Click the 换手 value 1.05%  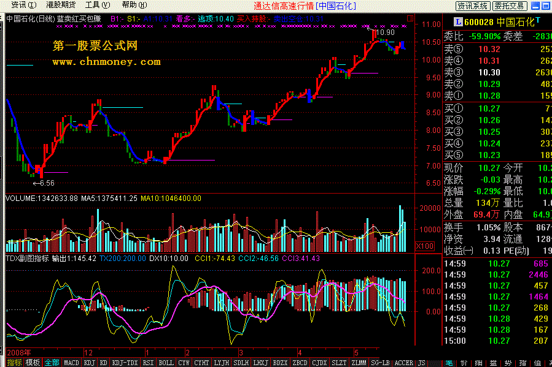tap(488, 227)
